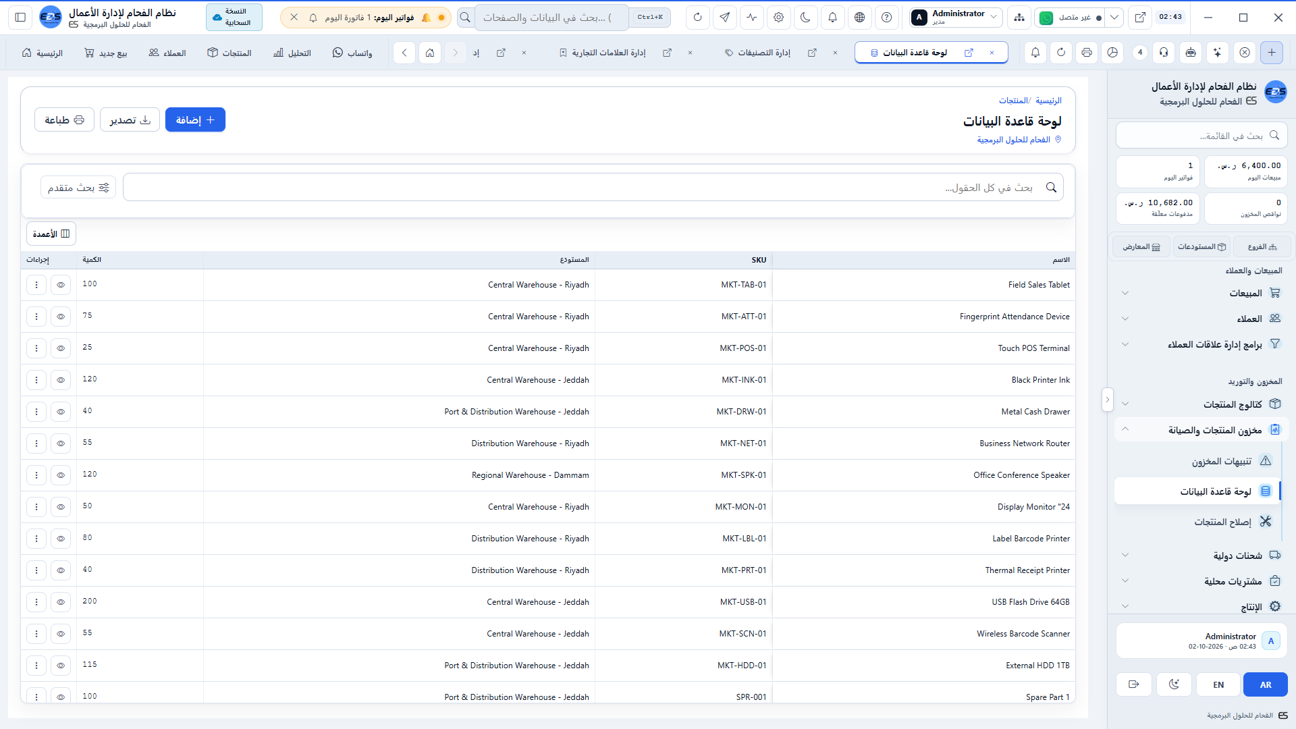Open the paper-plane send icon
Image resolution: width=1296 pixels, height=729 pixels.
pyautogui.click(x=724, y=18)
